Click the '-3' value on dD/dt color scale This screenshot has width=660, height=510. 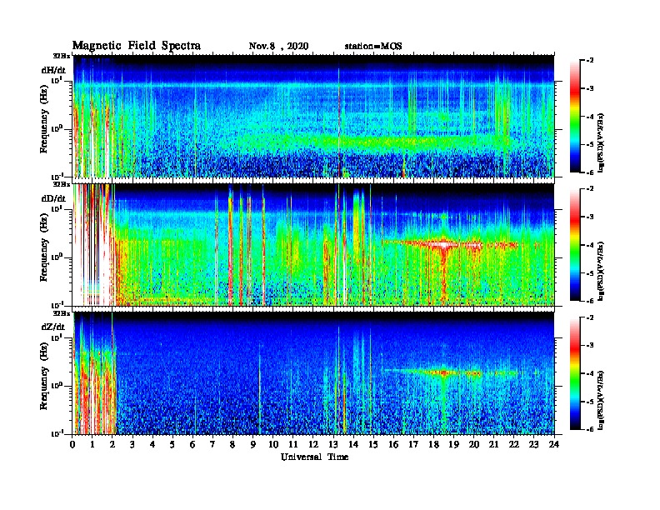pos(590,217)
